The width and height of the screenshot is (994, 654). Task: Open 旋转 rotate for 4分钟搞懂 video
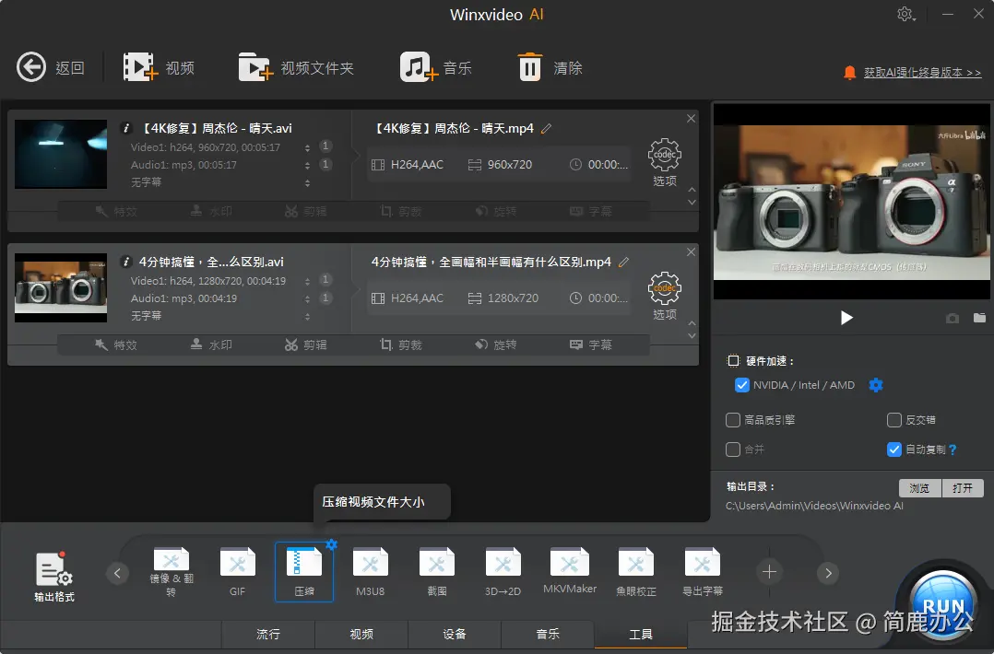(x=496, y=345)
